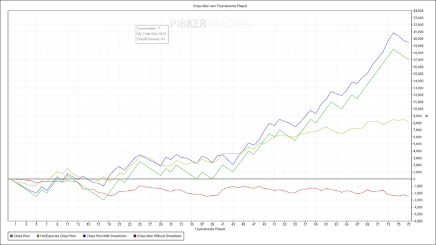Click the 'Tournaments Played' x-axis label

[x=210, y=229]
